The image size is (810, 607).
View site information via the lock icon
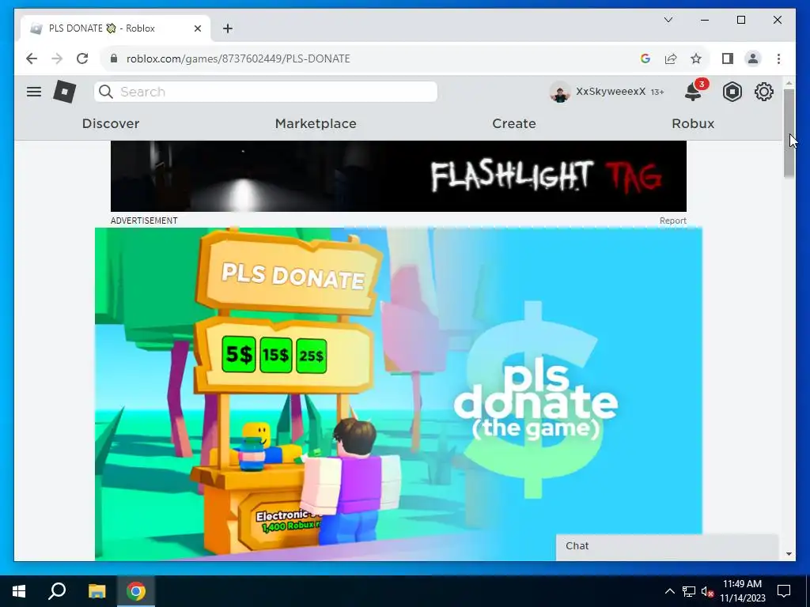[114, 58]
